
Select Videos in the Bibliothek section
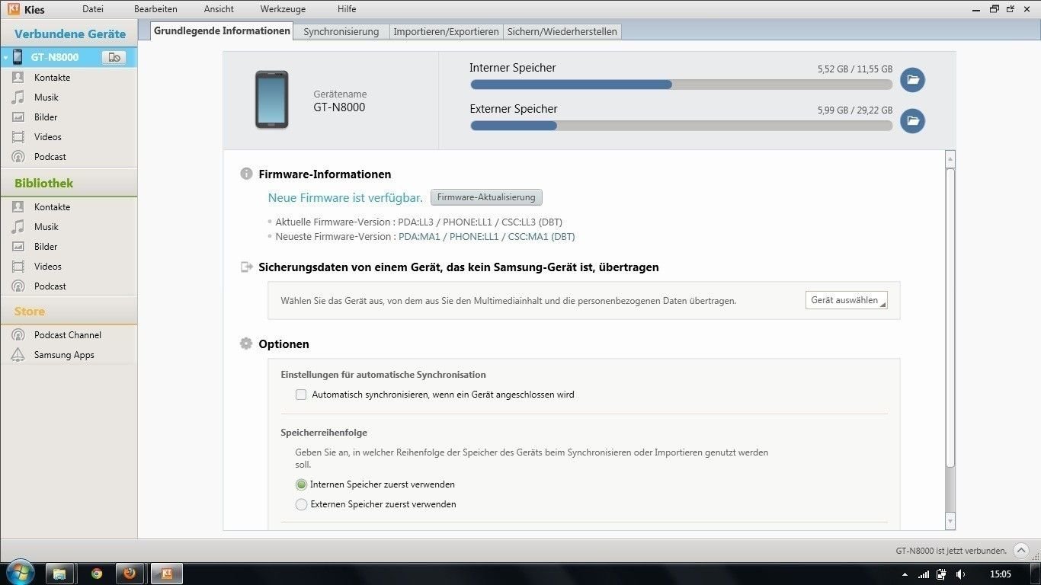click(47, 267)
